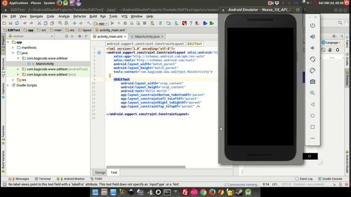Image resolution: width=351 pixels, height=197 pixels.
Task: Click the activity_main.xml breadcrumb
Action: [x=110, y=30]
